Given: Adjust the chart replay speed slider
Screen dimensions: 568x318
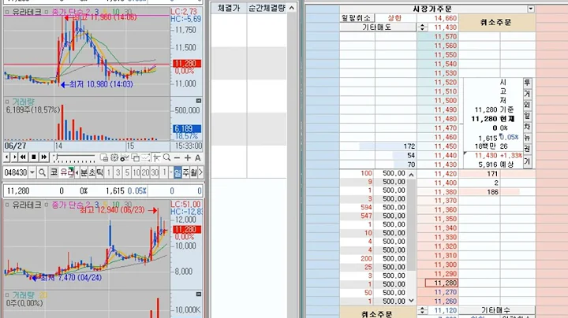Looking at the screenshot, I should pos(75,158).
